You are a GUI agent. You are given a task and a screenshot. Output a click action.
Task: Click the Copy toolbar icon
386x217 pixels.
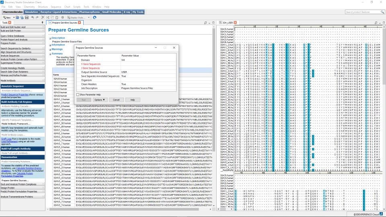coord(52,18)
